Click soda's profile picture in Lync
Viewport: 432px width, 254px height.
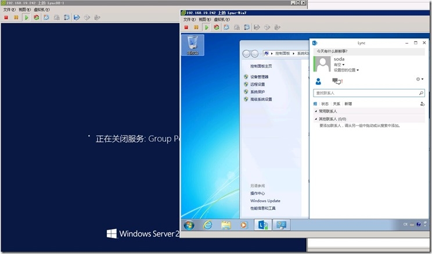tap(323, 64)
